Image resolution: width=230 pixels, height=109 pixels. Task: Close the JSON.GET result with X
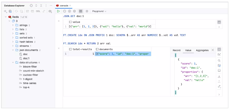[59, 21]
